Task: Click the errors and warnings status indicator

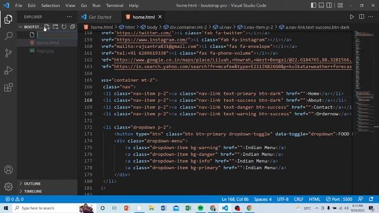Action: 14,199
